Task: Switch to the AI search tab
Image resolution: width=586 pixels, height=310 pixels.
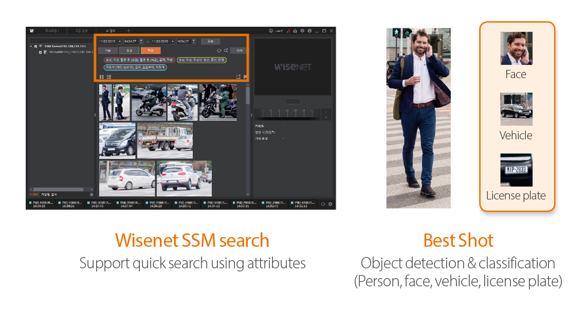Action: tap(110, 31)
